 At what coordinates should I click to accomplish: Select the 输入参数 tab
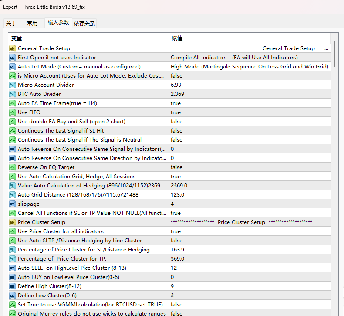[x=58, y=23]
